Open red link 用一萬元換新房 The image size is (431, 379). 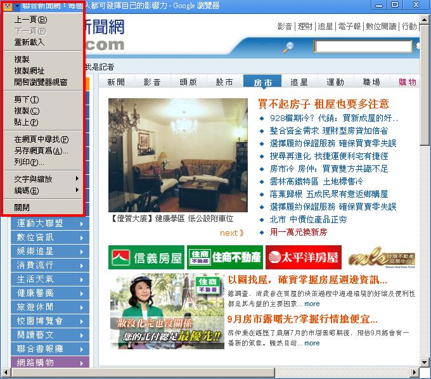point(299,232)
